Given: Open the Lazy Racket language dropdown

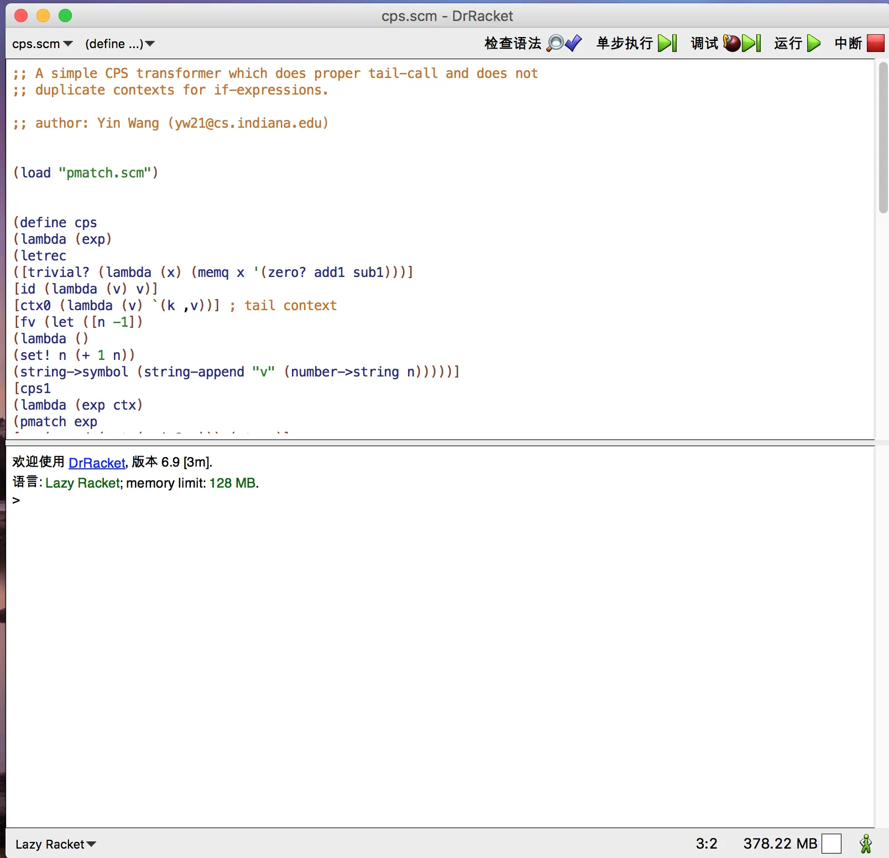Looking at the screenshot, I should pyautogui.click(x=55, y=844).
